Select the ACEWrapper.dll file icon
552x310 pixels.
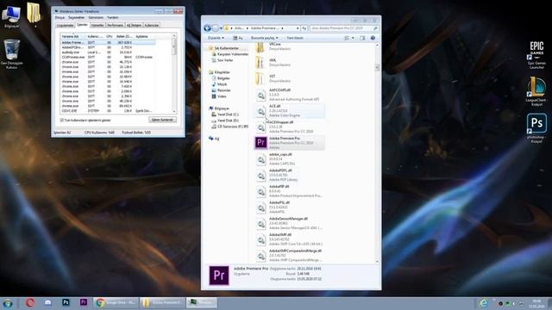260,127
